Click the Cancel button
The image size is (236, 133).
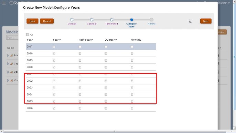click(x=47, y=21)
